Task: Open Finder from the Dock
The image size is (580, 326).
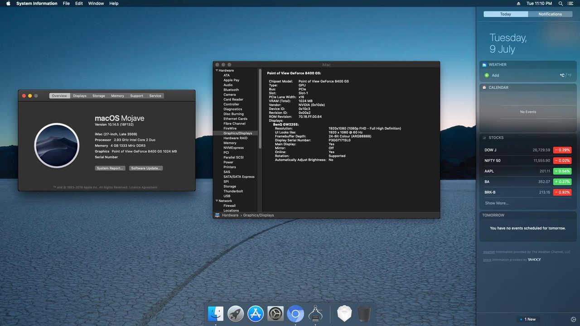Action: tap(216, 313)
